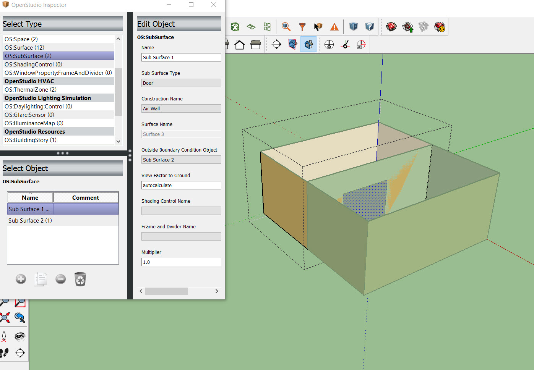Viewport: 534px width, 370px height.
Task: Select OS:Space (2) in type list
Action: 59,39
